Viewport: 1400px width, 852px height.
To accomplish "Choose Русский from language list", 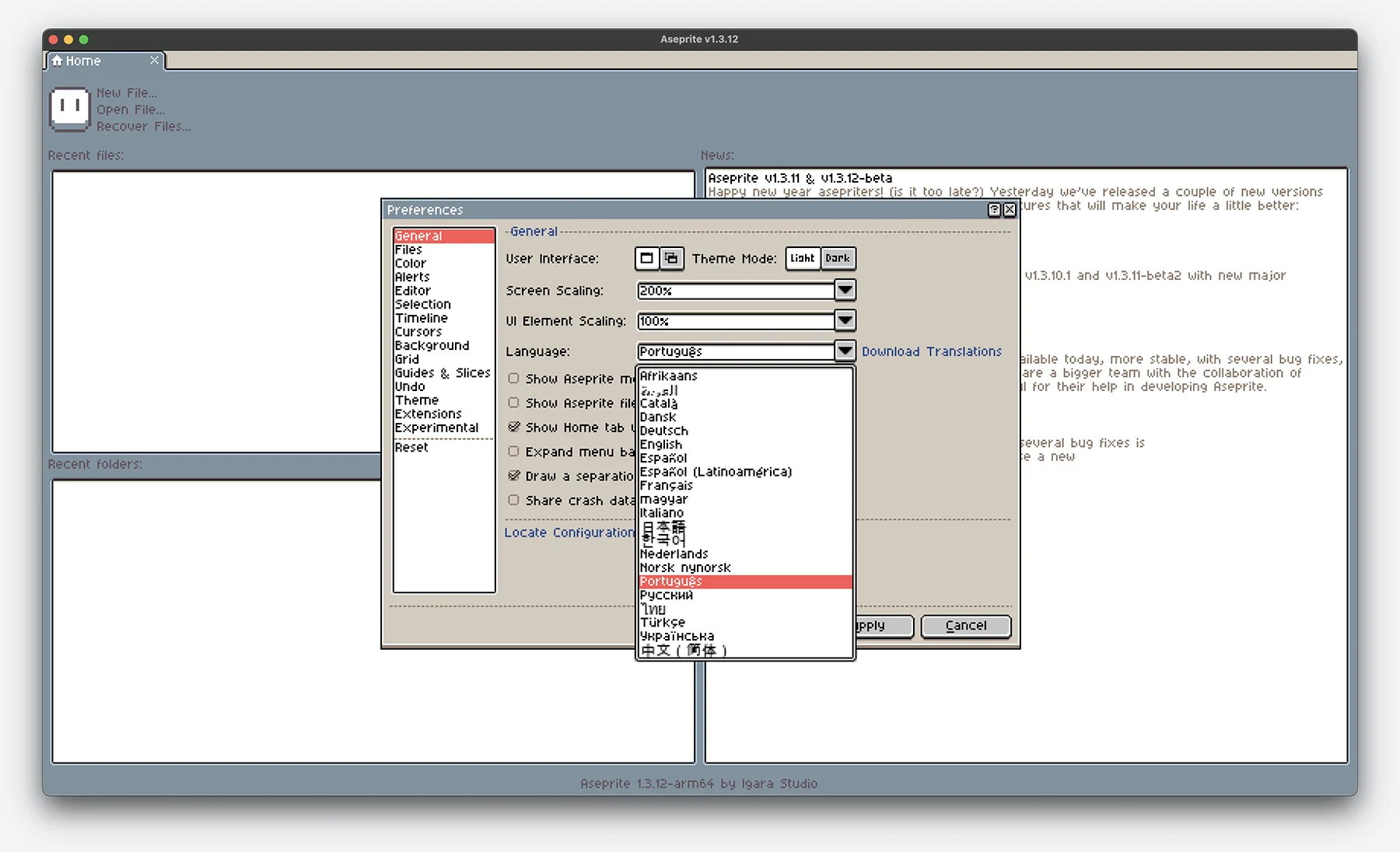I will (745, 595).
